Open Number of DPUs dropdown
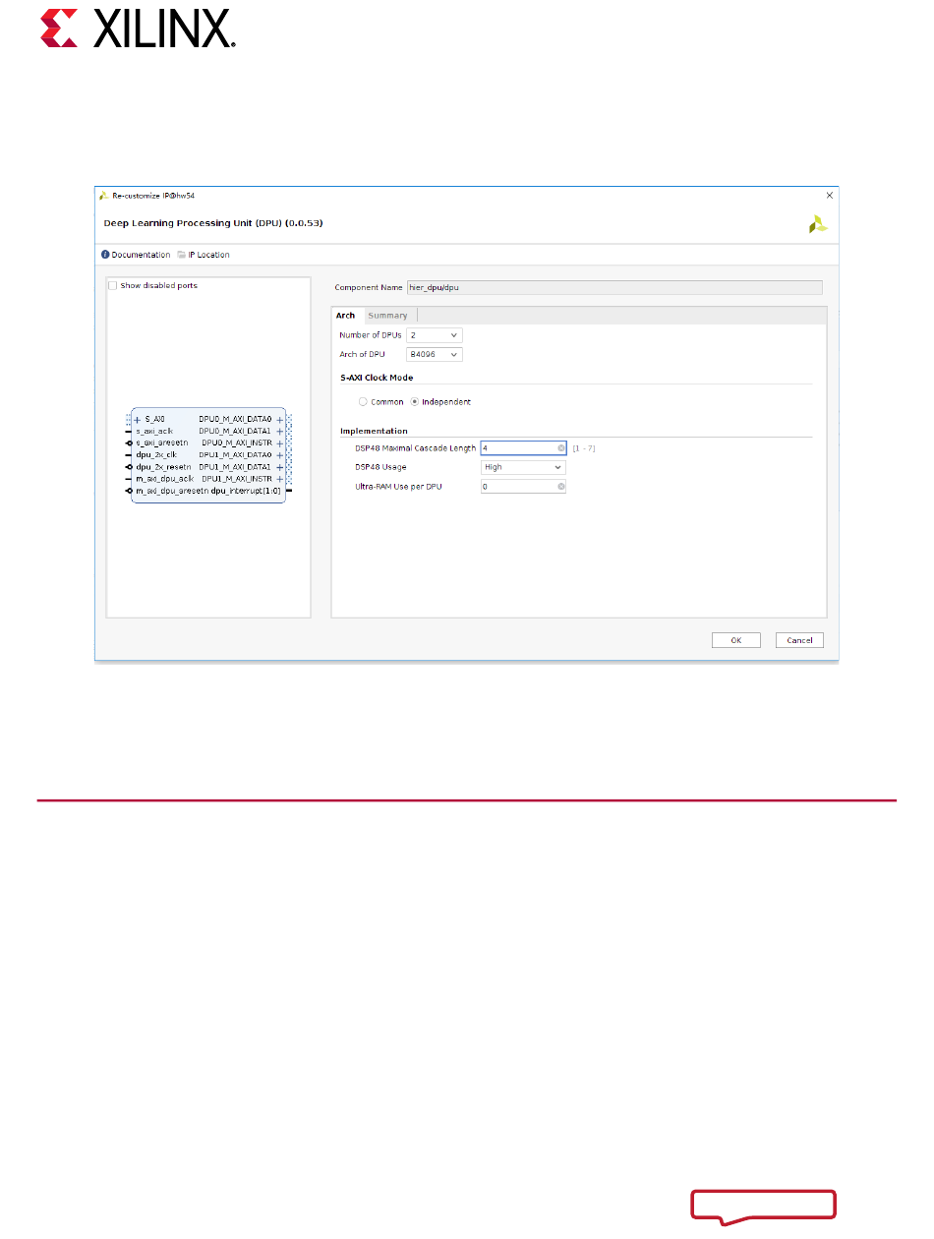 (434, 335)
